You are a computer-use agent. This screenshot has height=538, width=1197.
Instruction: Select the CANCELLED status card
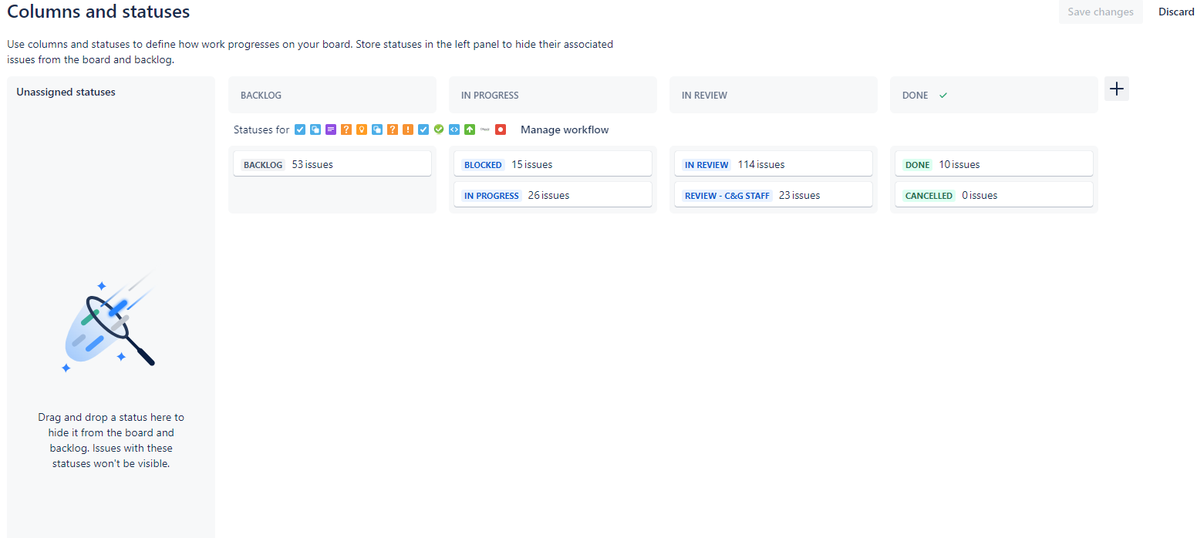pos(994,195)
